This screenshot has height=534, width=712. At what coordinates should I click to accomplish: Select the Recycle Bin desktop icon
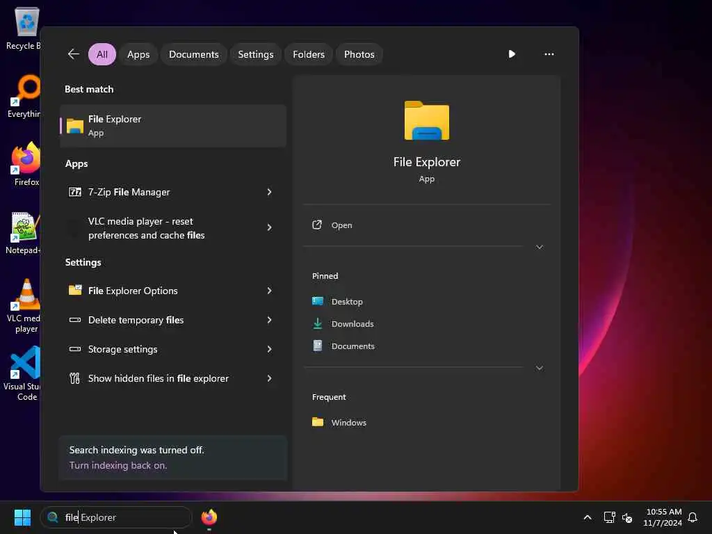(23, 28)
